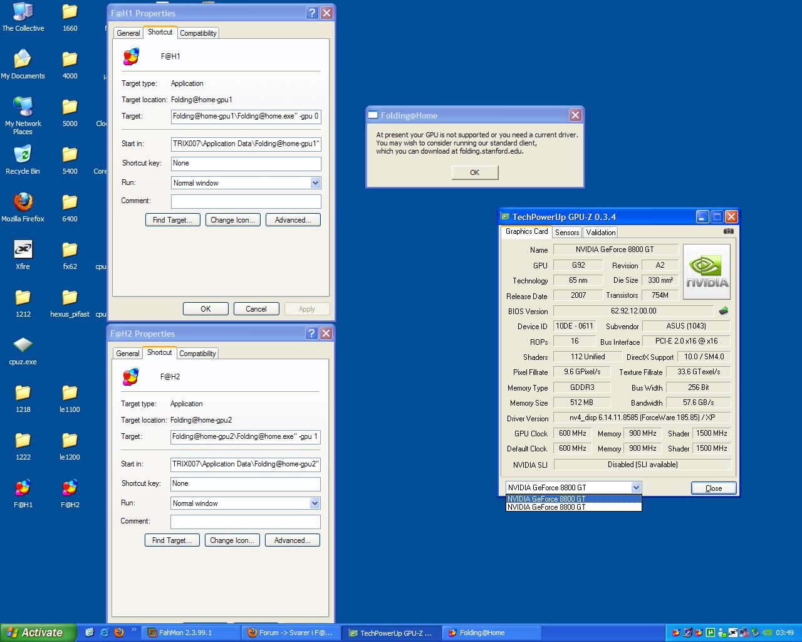Image resolution: width=802 pixels, height=642 pixels.
Task: Click the Name field NVIDIA GeForce 8800 GT
Action: point(615,250)
